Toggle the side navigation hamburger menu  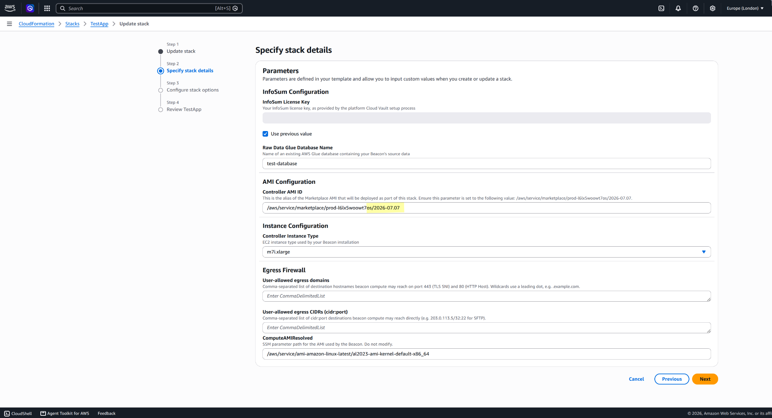tap(9, 24)
